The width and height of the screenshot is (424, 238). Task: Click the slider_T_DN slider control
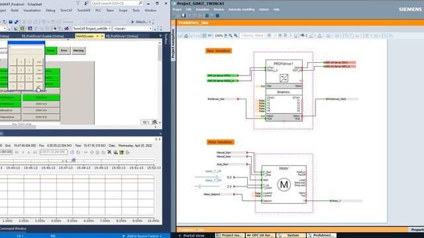207,186
